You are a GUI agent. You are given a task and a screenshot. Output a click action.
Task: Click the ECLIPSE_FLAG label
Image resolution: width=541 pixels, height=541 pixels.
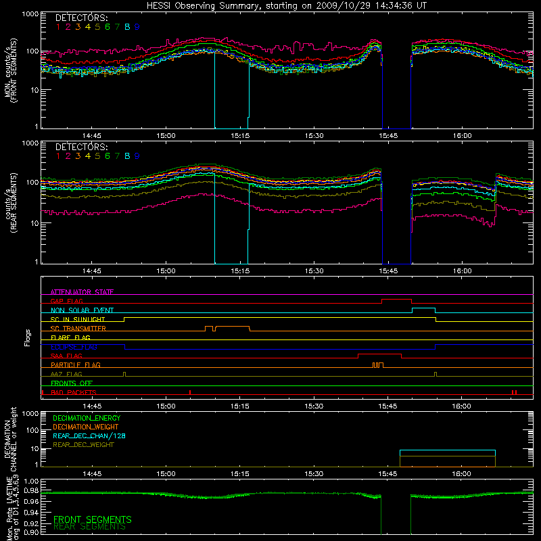pyautogui.click(x=74, y=347)
